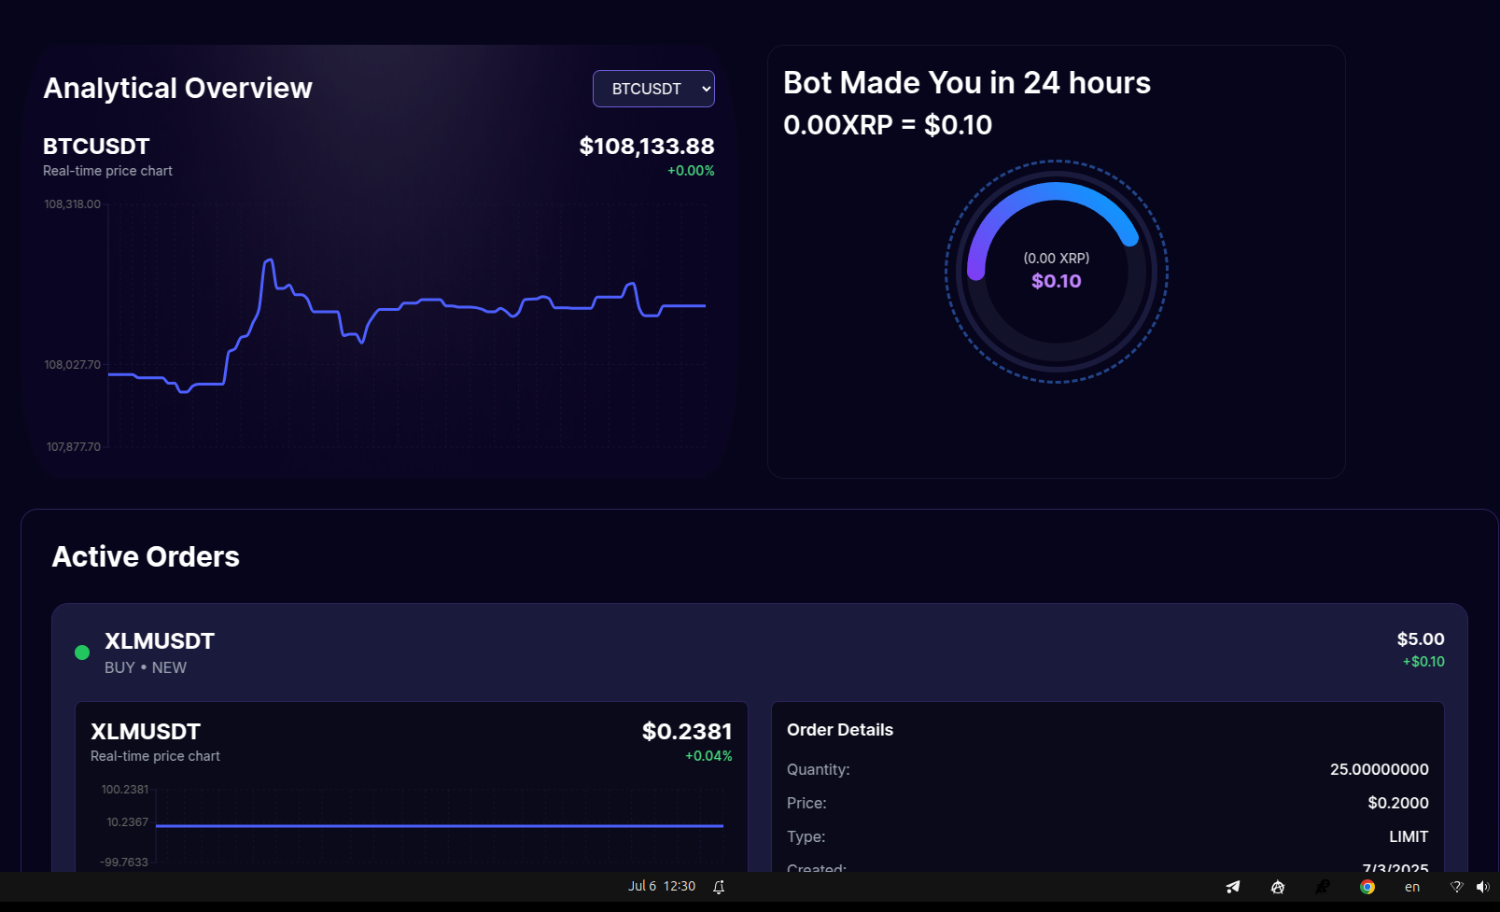The height and width of the screenshot is (912, 1500).
Task: Click the BTCUSDT price line chart
Action: (x=407, y=325)
